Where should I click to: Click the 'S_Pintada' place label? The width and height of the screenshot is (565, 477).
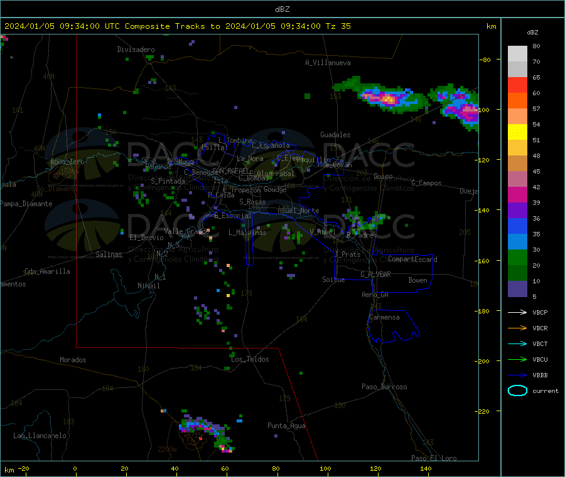(x=168, y=181)
